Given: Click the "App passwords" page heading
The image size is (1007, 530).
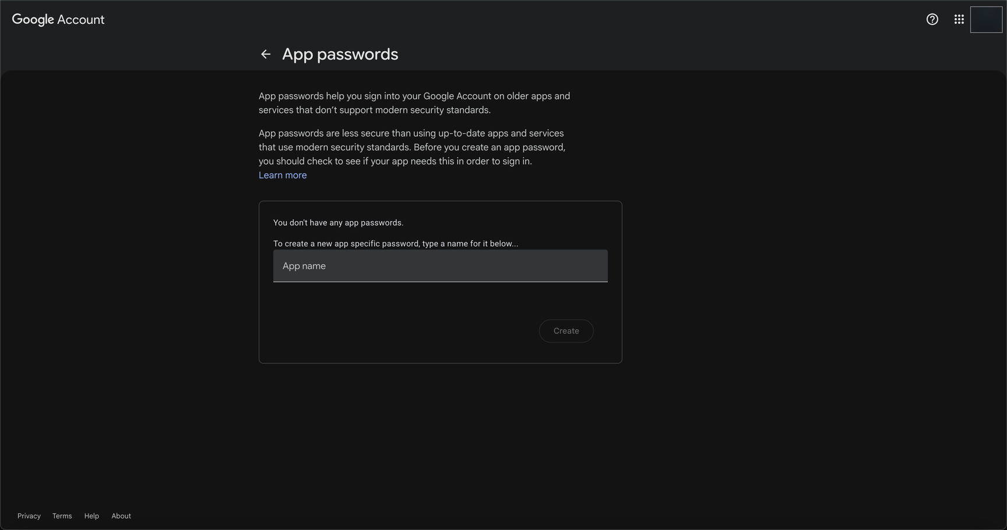Looking at the screenshot, I should (340, 54).
